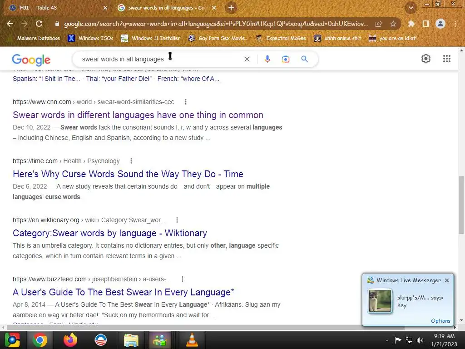
Task: Open Chrome from the taskbar
Action: 40,340
